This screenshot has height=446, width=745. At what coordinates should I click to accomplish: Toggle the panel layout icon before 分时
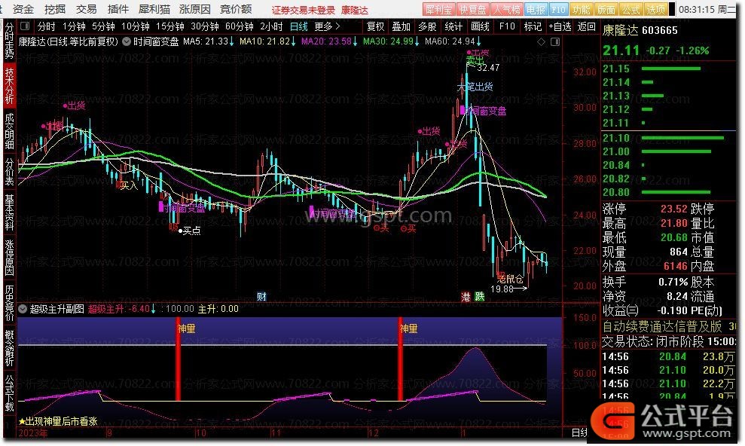click(25, 26)
